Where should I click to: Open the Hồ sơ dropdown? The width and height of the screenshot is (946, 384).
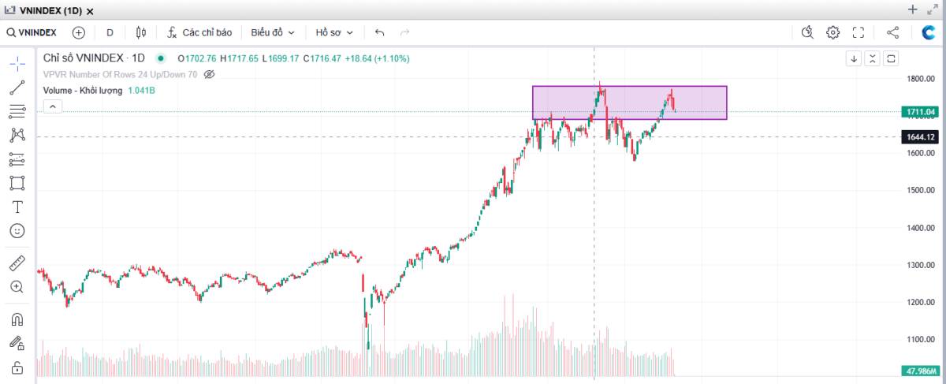[x=334, y=32]
